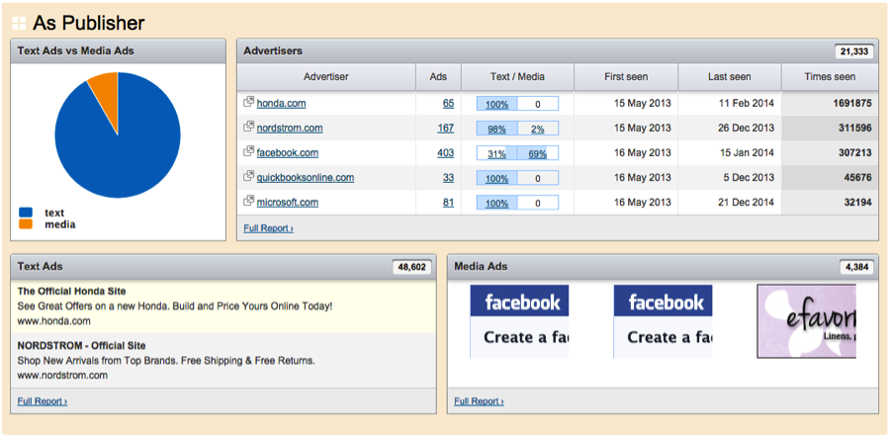Image resolution: width=890 pixels, height=439 pixels.
Task: Open external link icon next to microsoft.com
Action: click(x=248, y=202)
